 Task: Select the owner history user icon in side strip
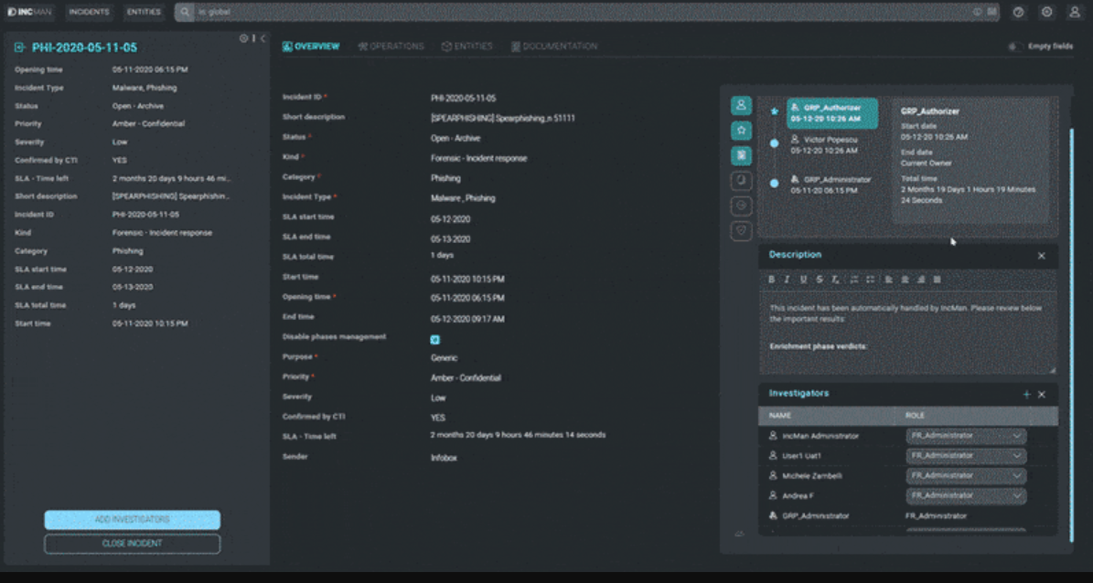pyautogui.click(x=741, y=105)
